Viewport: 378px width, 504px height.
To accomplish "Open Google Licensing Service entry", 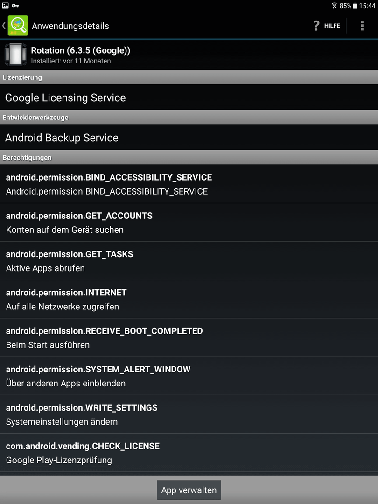I will pos(189,98).
